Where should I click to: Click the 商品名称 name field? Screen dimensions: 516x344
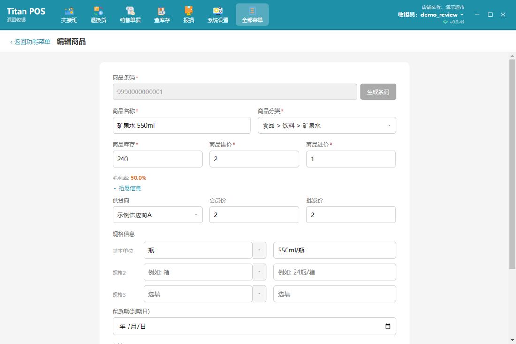coord(182,125)
